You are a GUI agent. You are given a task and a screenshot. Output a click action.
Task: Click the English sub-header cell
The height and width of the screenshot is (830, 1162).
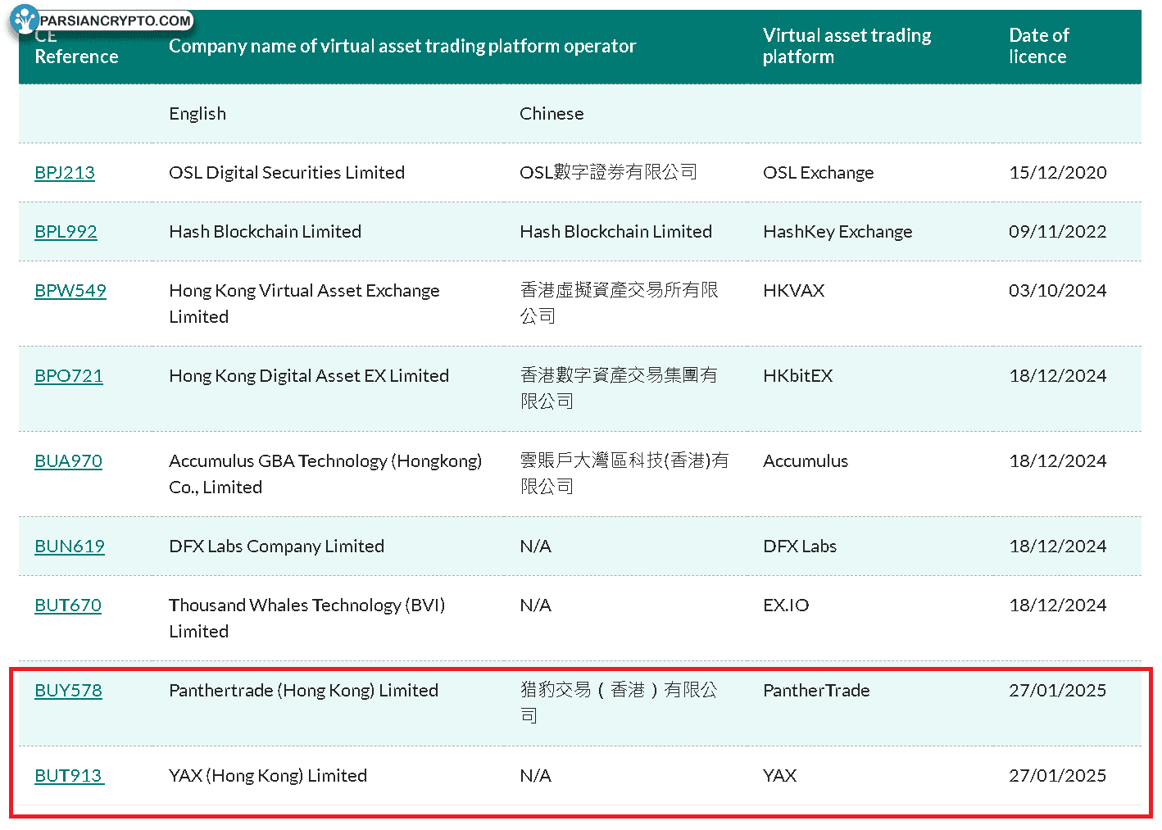[x=197, y=114]
